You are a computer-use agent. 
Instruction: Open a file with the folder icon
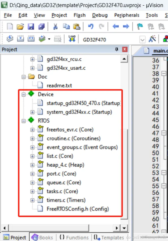coord(20,26)
